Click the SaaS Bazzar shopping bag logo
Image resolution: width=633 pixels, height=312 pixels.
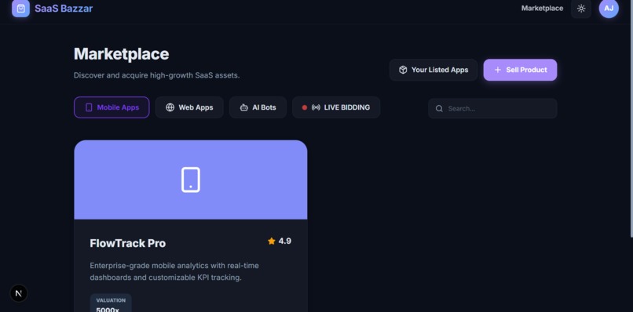20,9
